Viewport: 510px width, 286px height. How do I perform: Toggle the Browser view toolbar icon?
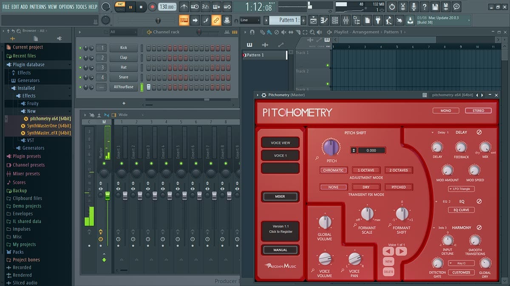click(x=357, y=20)
